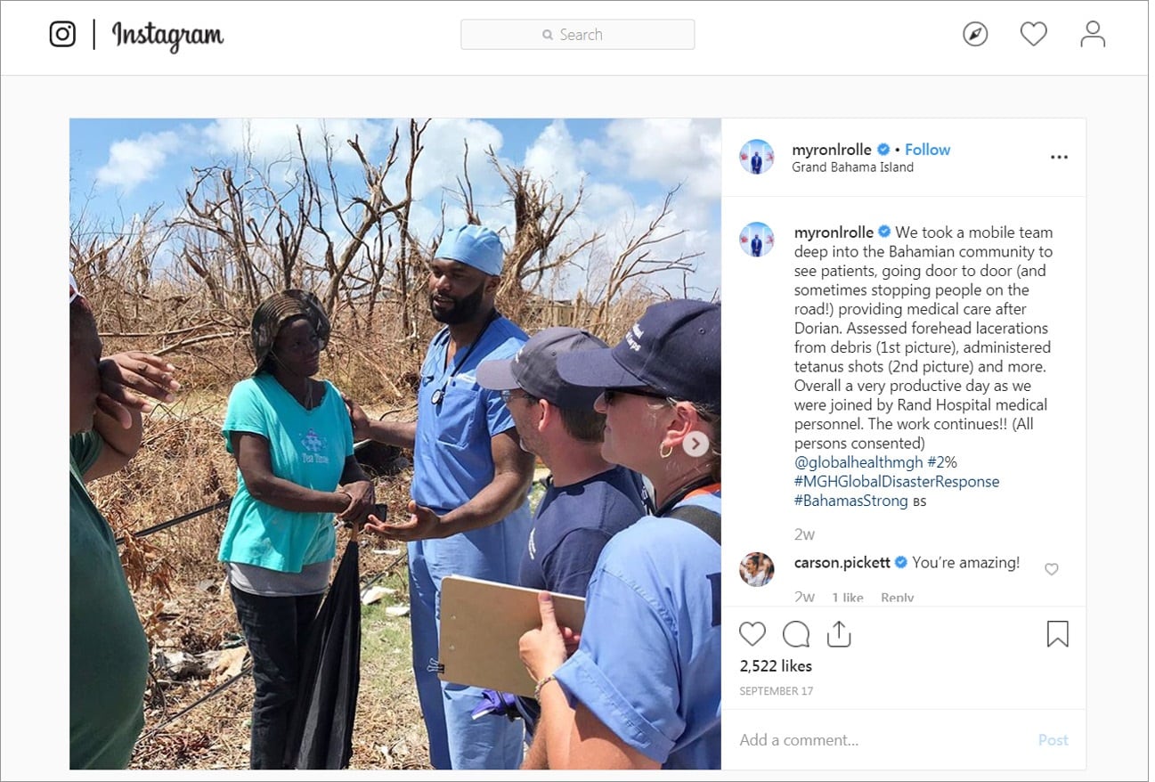
Task: Open carson.pickett's profile avatar
Action: click(x=756, y=569)
